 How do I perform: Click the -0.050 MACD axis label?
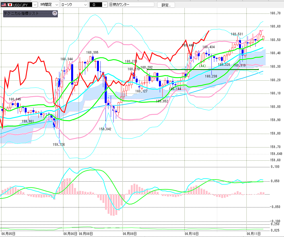tap(275, 207)
